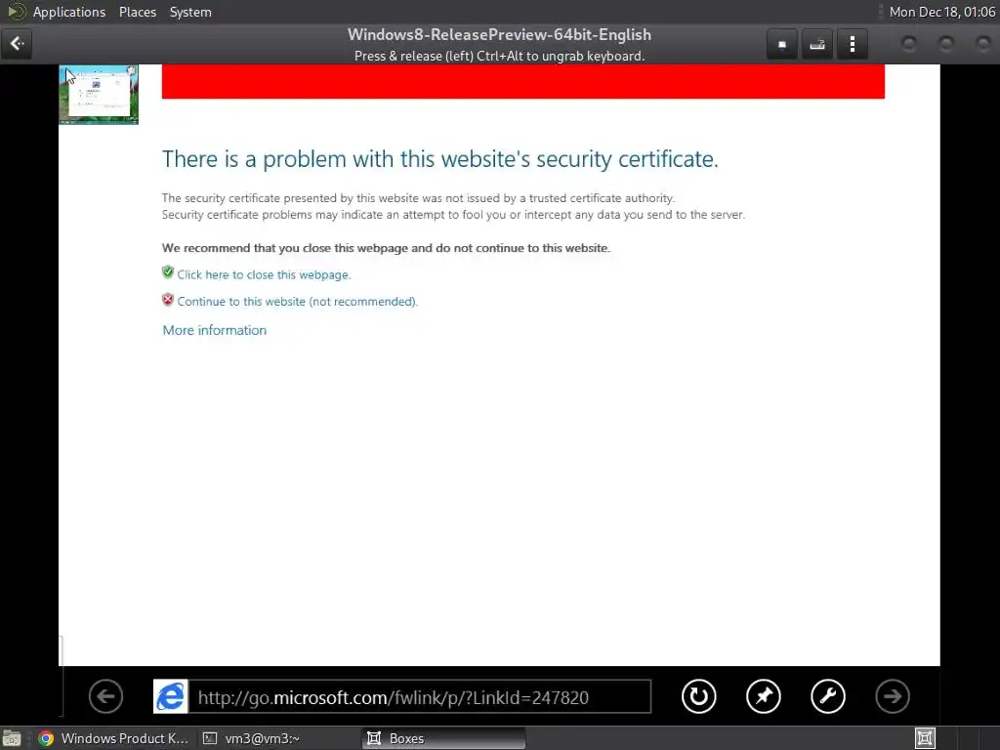Toggle fullscreen button in Boxes header
1000x750 pixels.
tap(782, 44)
